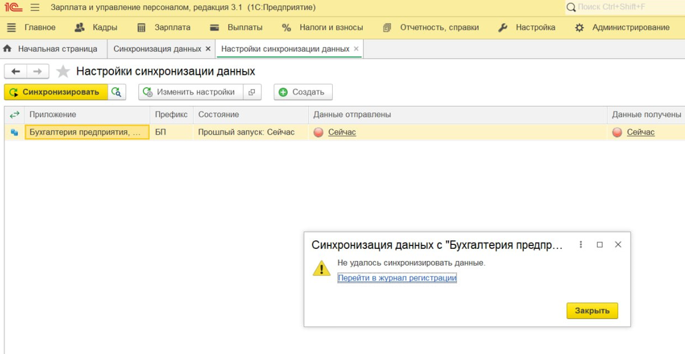
Task: Add page to favorites with star
Action: click(63, 72)
